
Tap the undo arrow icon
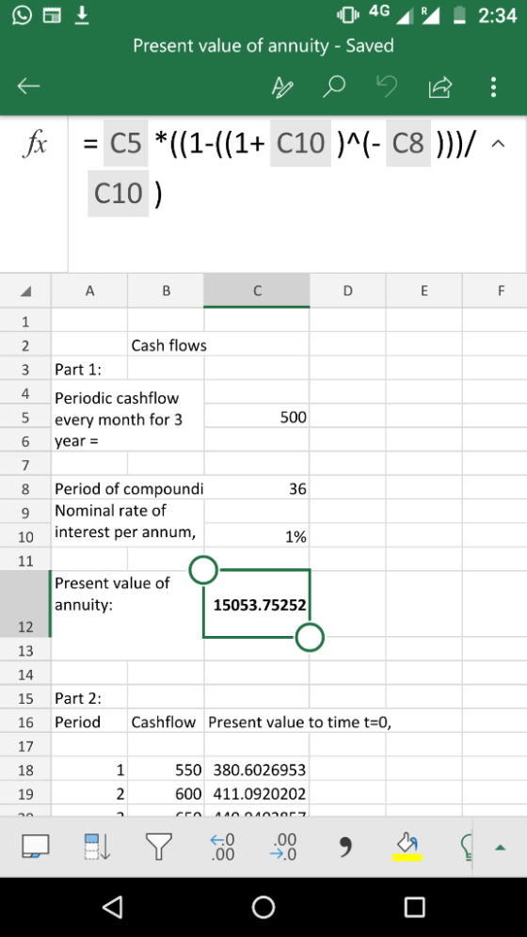click(x=387, y=87)
